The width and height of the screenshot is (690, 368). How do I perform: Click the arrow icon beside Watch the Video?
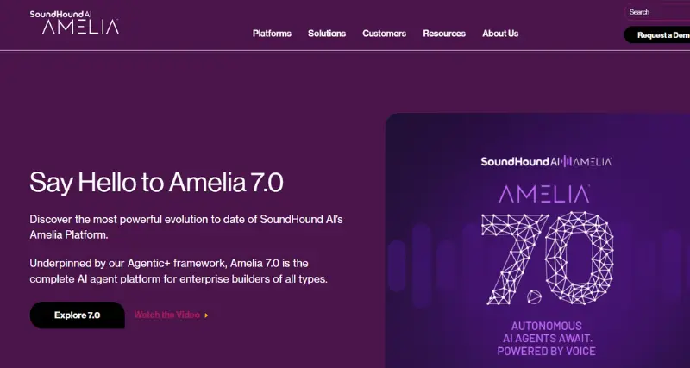point(207,315)
